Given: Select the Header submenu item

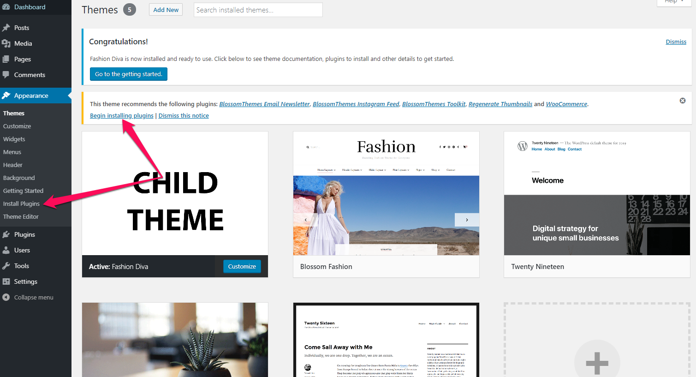Looking at the screenshot, I should (13, 165).
